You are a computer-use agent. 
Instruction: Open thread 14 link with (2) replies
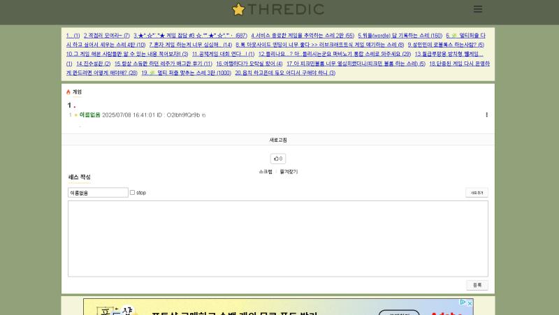tap(94, 64)
